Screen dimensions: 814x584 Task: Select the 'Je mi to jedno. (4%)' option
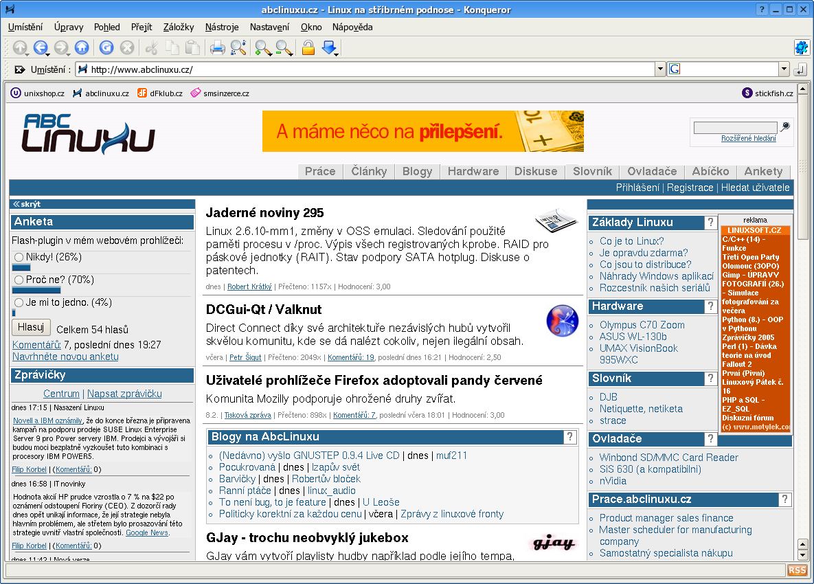[x=19, y=302]
